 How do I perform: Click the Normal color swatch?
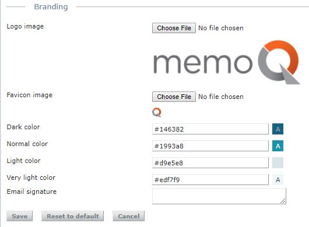tap(278, 146)
